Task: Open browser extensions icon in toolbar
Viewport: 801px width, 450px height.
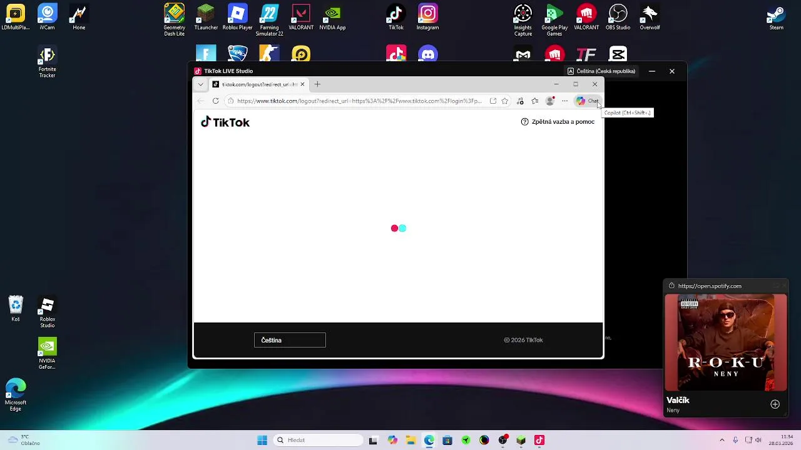Action: point(520,101)
